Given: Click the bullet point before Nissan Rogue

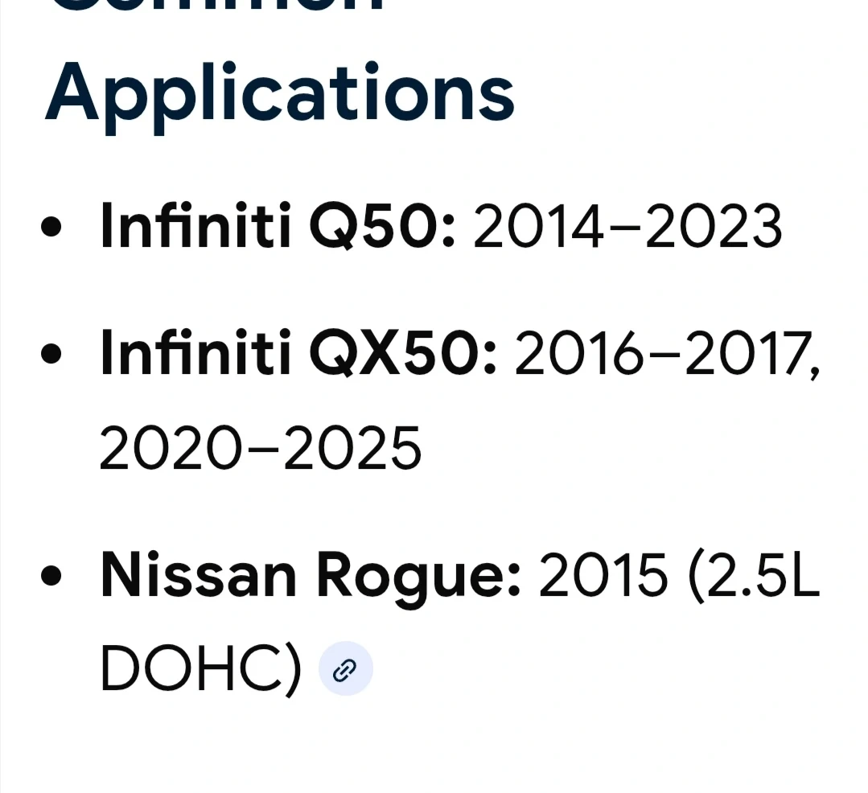Looking at the screenshot, I should 51,575.
